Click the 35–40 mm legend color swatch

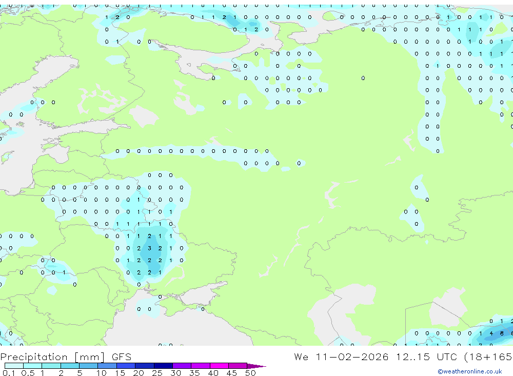(x=201, y=366)
